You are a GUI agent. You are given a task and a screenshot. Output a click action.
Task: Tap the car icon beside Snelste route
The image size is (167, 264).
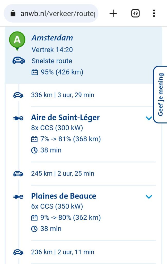tap(19, 61)
